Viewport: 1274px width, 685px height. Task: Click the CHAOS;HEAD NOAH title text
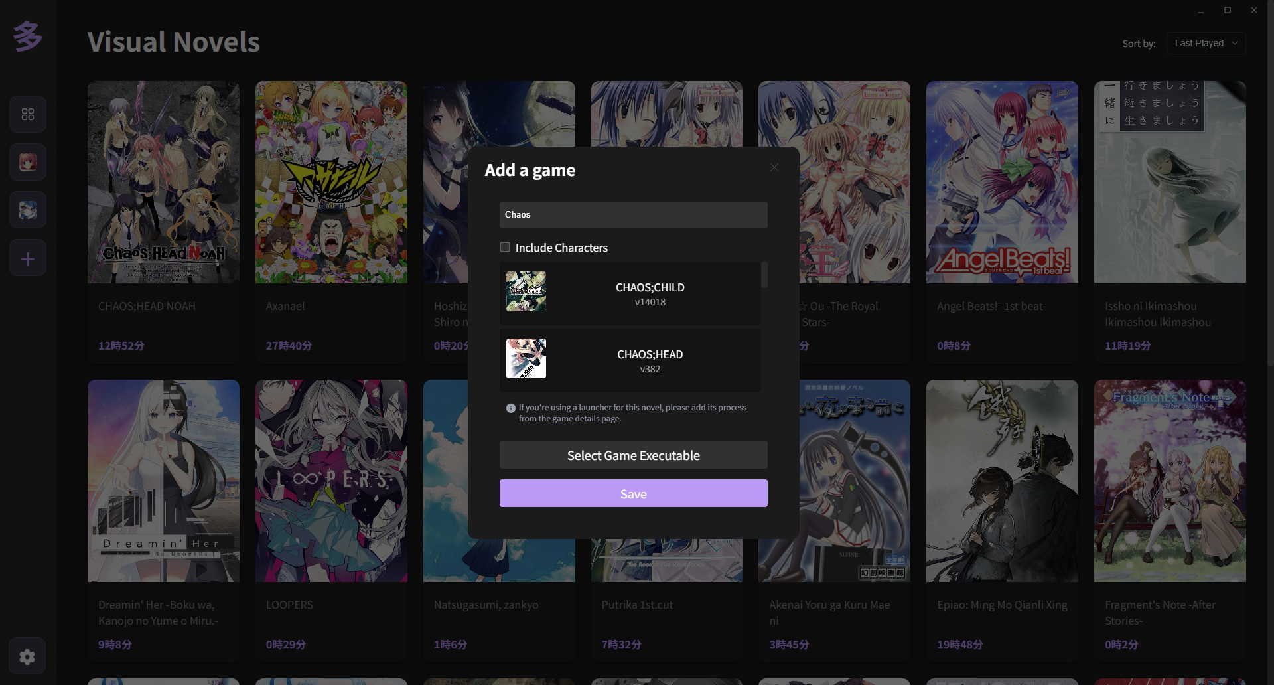click(147, 306)
